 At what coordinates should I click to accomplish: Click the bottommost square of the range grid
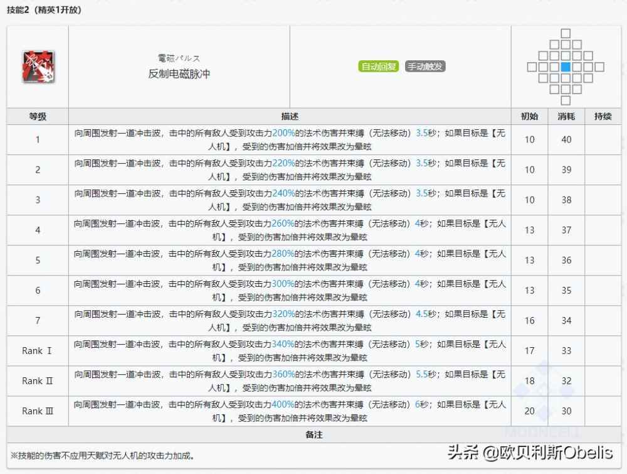coord(566,100)
